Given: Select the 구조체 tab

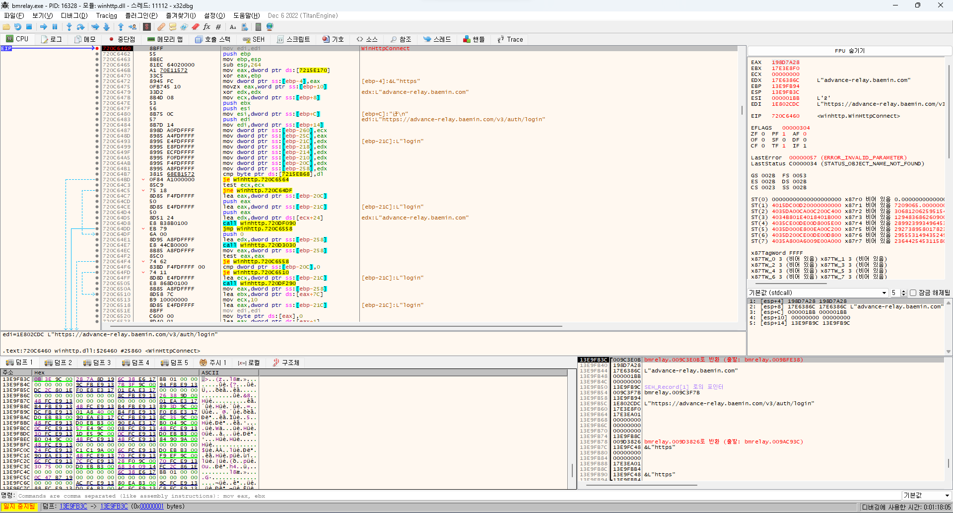Looking at the screenshot, I should (286, 363).
